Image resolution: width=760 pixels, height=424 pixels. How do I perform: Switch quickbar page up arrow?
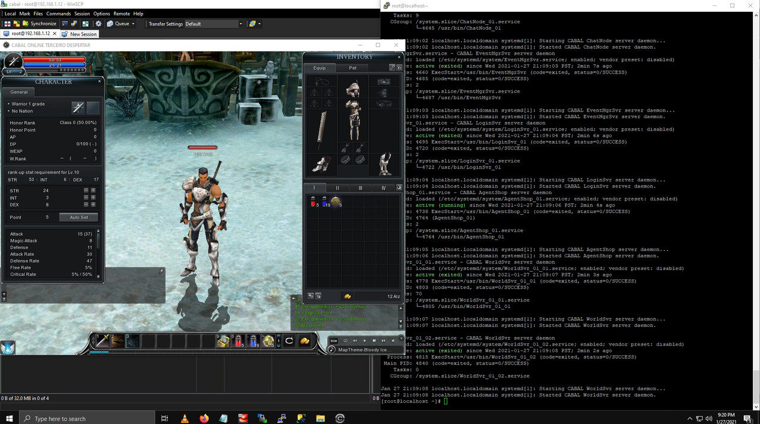(278, 335)
